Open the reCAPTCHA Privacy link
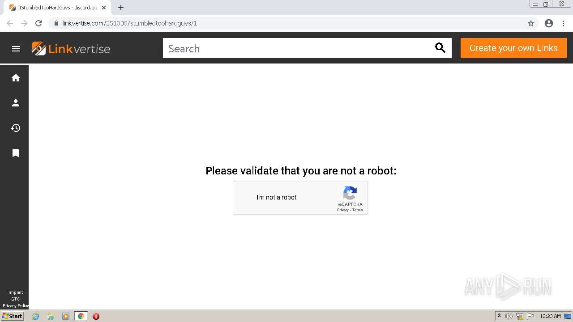Screen dimensions: 573x322 click(x=342, y=210)
